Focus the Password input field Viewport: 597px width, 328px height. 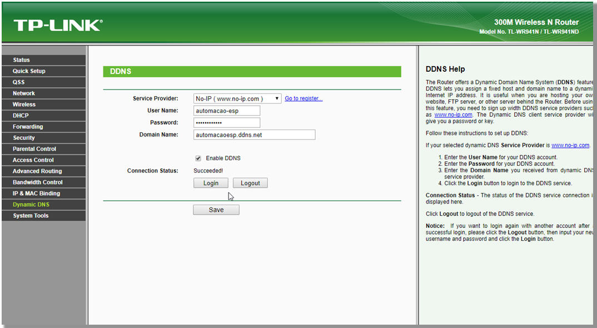pyautogui.click(x=227, y=123)
